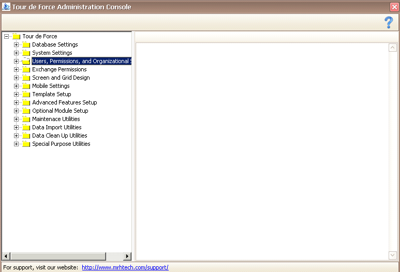Select the Data Clean Up Utilities label

point(60,135)
